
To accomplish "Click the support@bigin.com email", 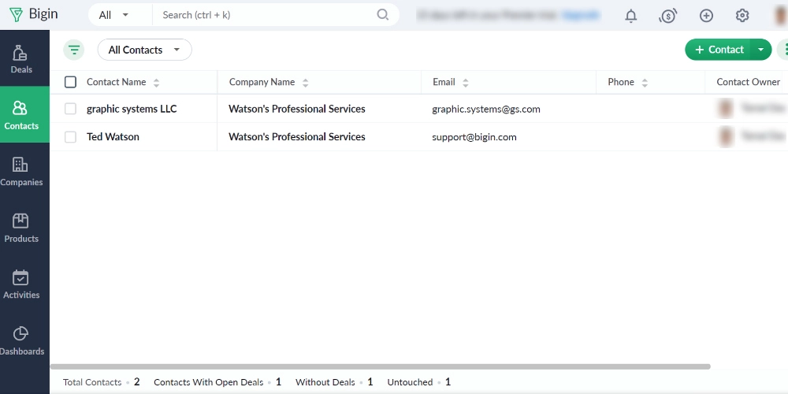I will 474,137.
